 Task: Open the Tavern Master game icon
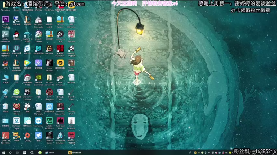(x=71, y=65)
